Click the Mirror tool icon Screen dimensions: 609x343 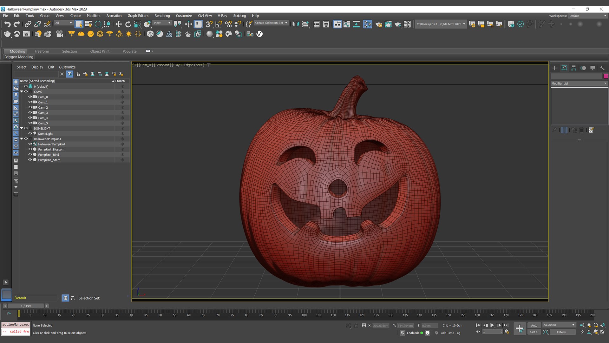click(296, 24)
